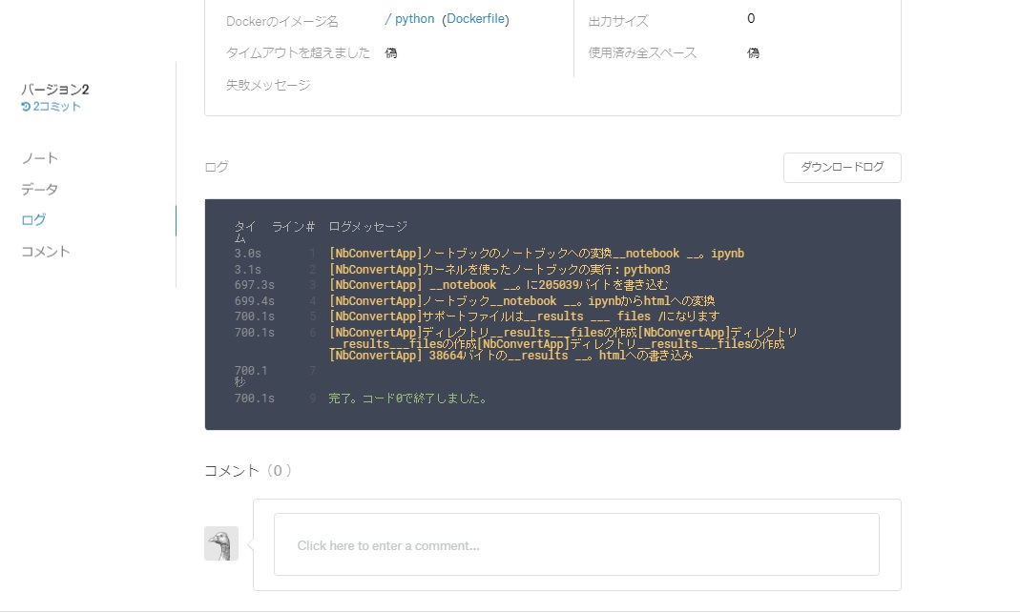Click the version history icon beside 2コミット

(26, 106)
